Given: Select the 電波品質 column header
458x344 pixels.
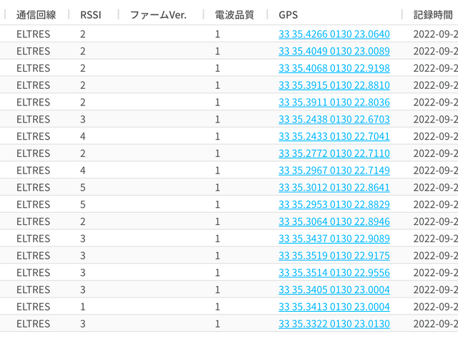Looking at the screenshot, I should (234, 14).
